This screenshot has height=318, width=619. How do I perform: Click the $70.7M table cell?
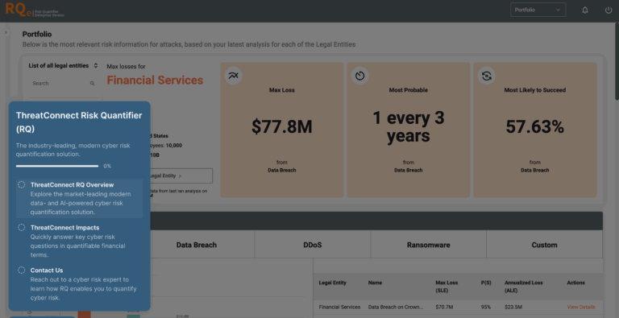click(444, 307)
